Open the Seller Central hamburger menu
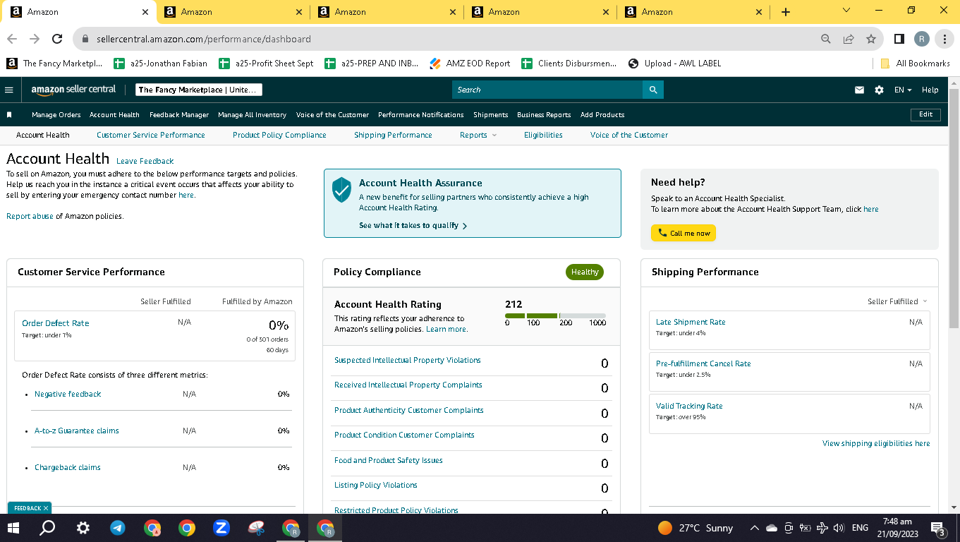The image size is (960, 542). click(9, 90)
